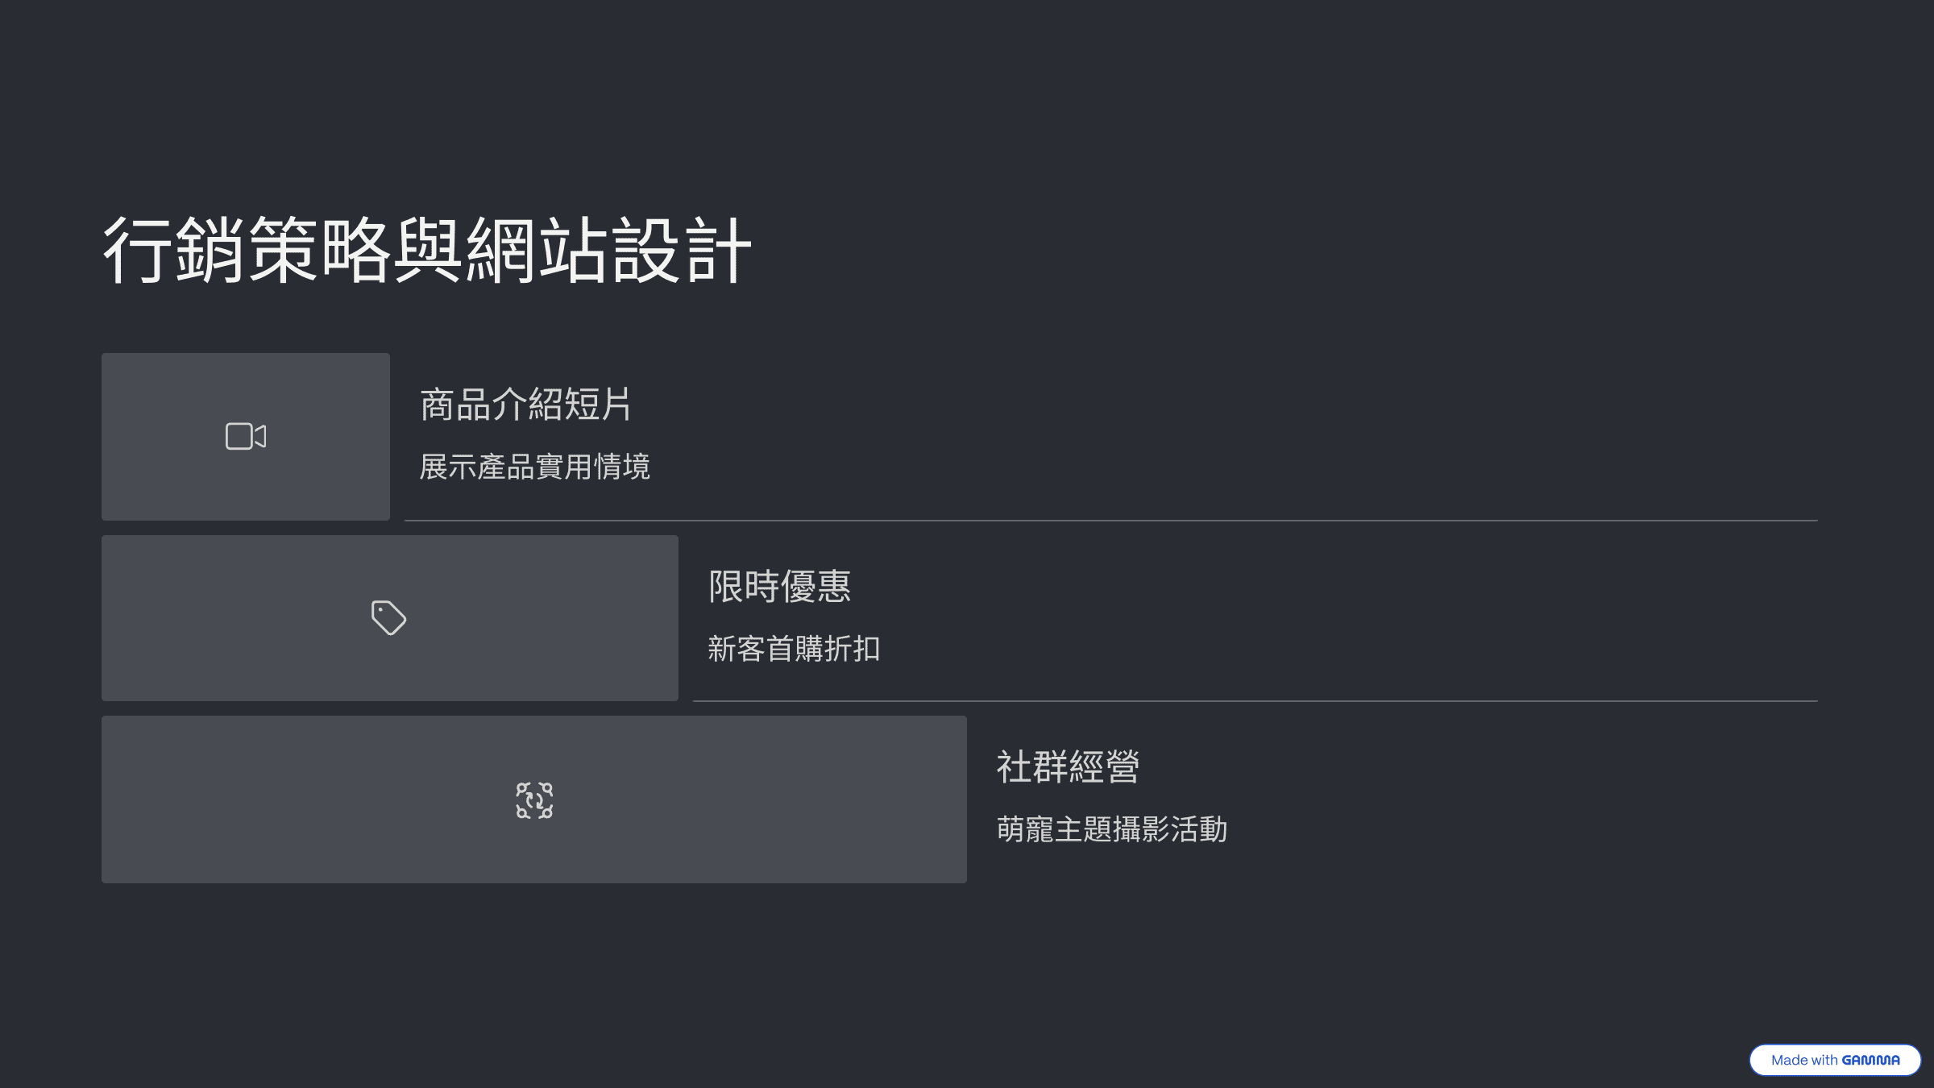Click the divider line under 展示產品實用情境
This screenshot has height=1088, width=1934.
pos(1111,521)
